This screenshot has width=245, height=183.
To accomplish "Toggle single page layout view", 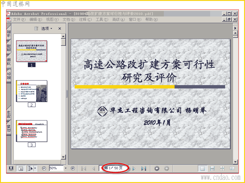I will (x=202, y=168).
